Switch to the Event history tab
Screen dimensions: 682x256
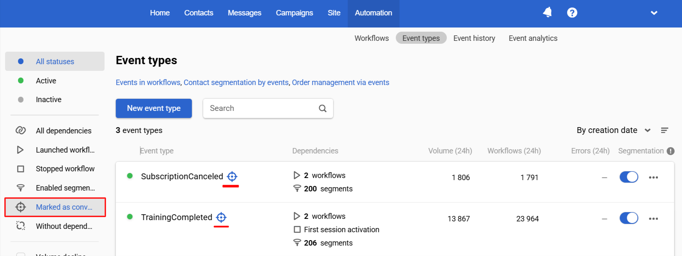click(474, 38)
